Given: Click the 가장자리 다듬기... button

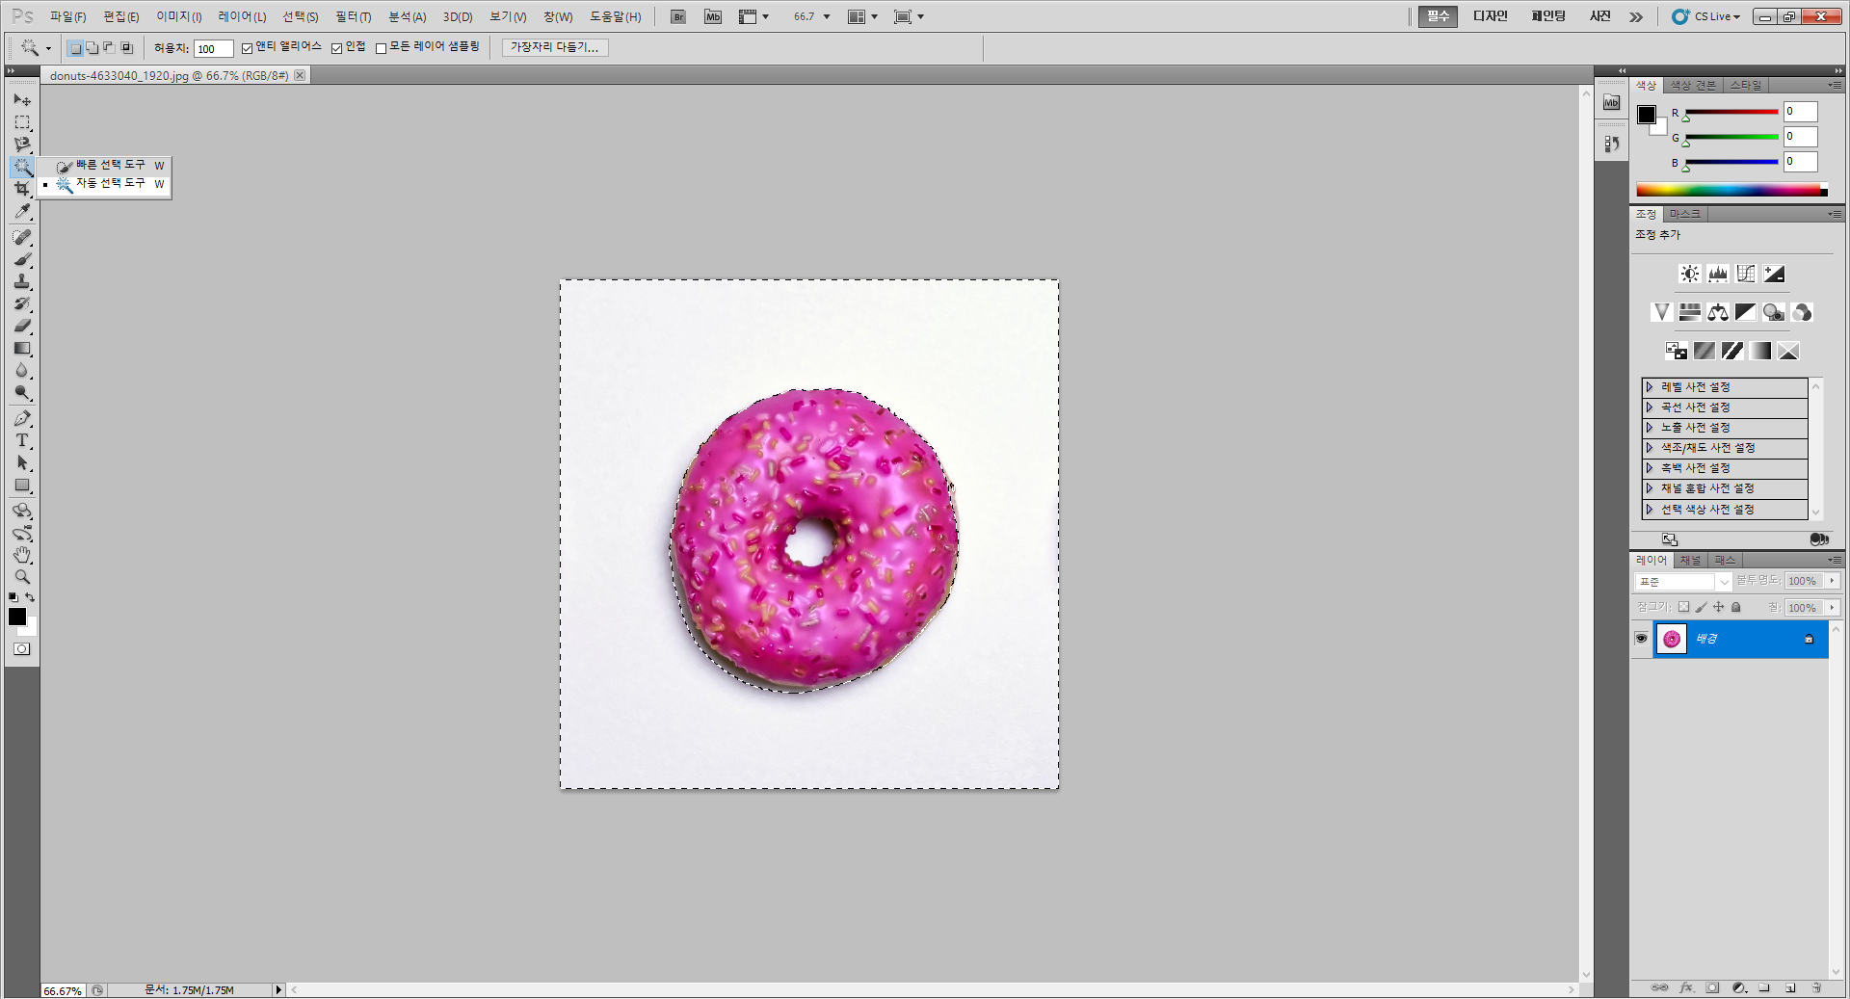Looking at the screenshot, I should [x=555, y=47].
